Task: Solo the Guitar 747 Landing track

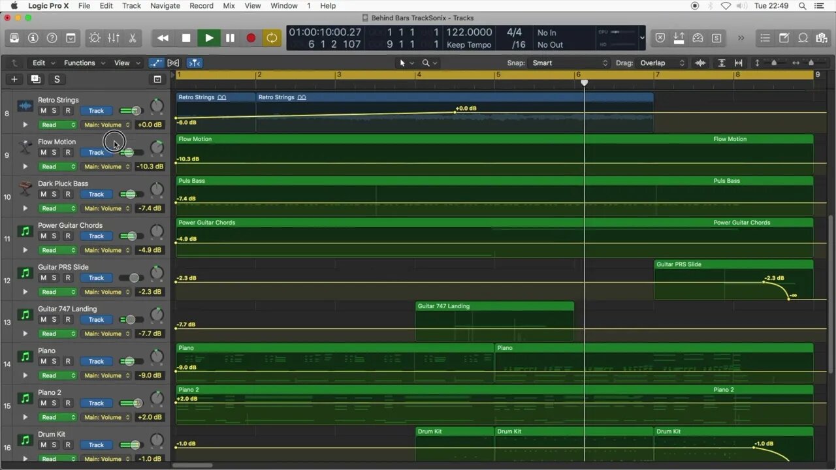Action: 54,319
